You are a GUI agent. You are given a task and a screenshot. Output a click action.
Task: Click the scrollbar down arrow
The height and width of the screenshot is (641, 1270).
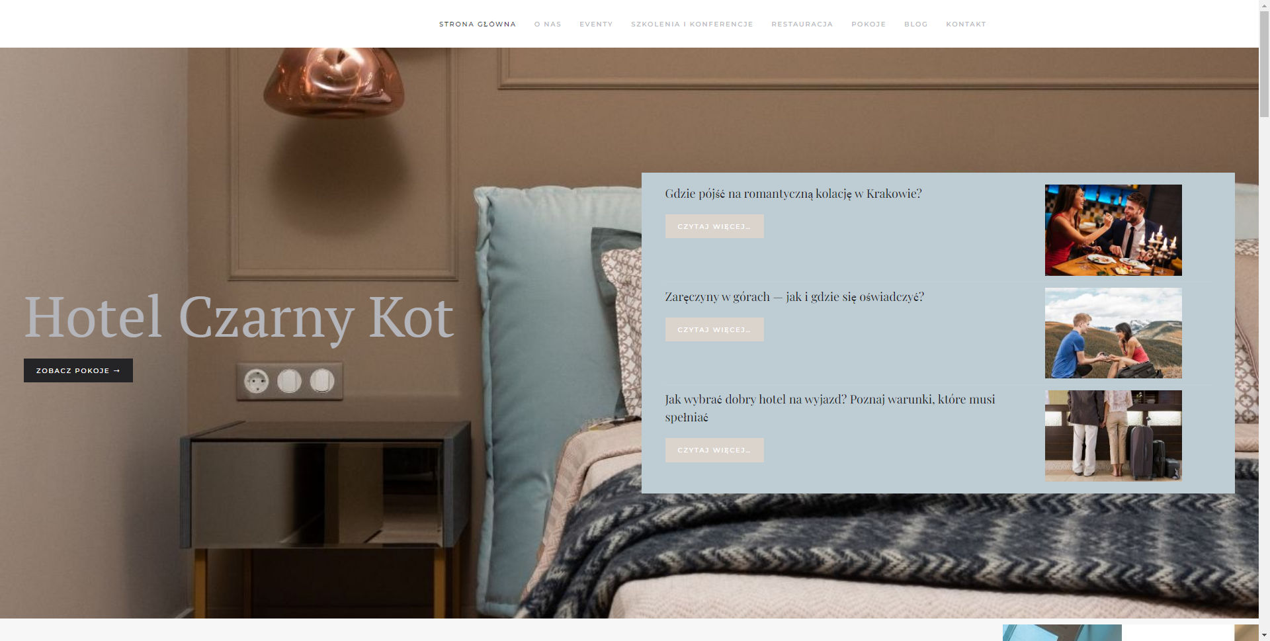1264,636
